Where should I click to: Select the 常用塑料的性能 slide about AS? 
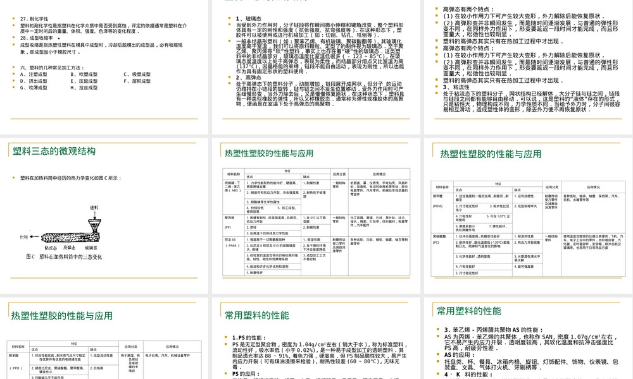pos(528,339)
